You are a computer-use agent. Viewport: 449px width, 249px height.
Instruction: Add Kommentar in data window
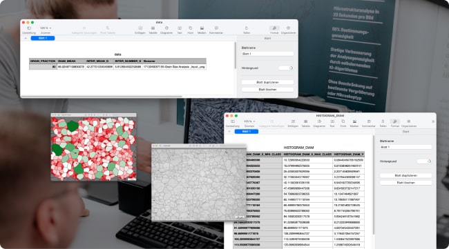click(216, 30)
